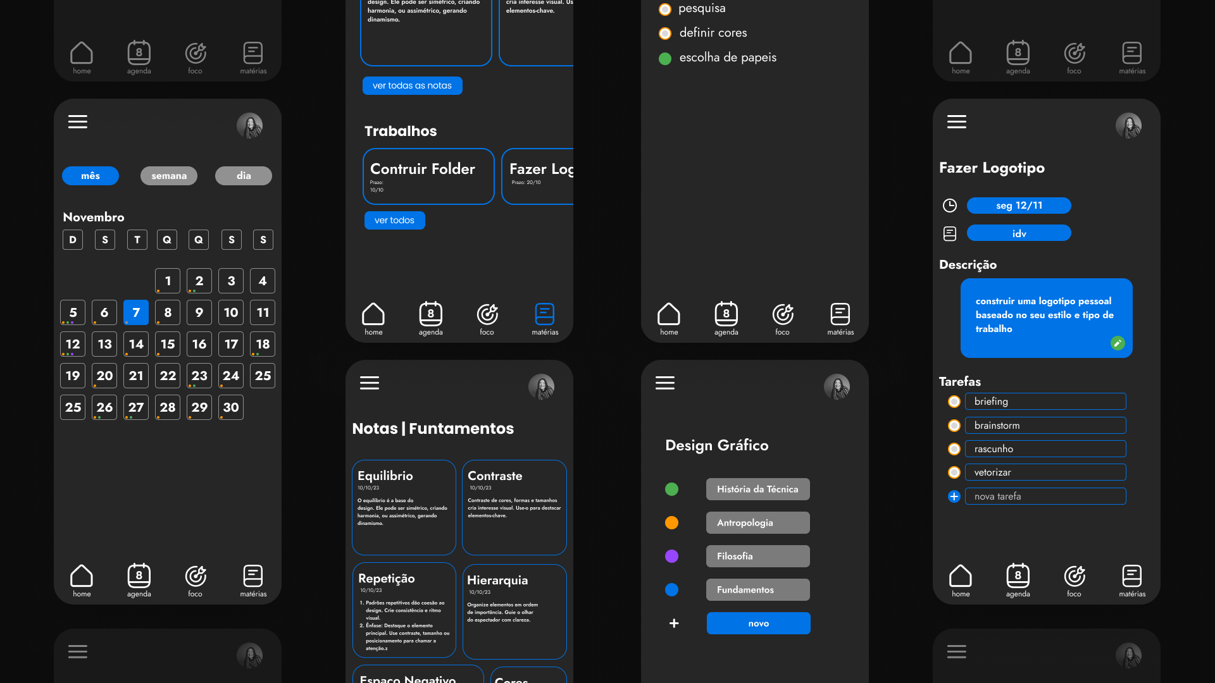Click the clock icon beside seg 12/11

click(x=950, y=206)
